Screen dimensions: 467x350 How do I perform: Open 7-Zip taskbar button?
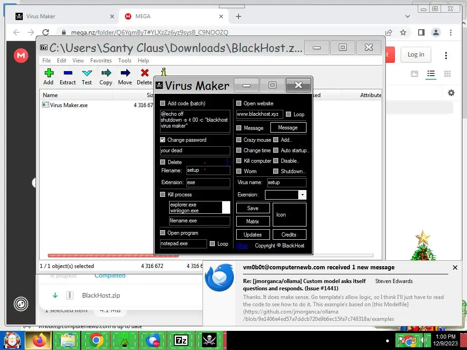(181, 340)
